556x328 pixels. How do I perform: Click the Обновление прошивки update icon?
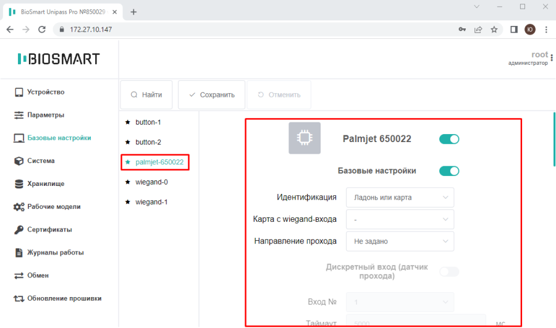click(x=19, y=298)
